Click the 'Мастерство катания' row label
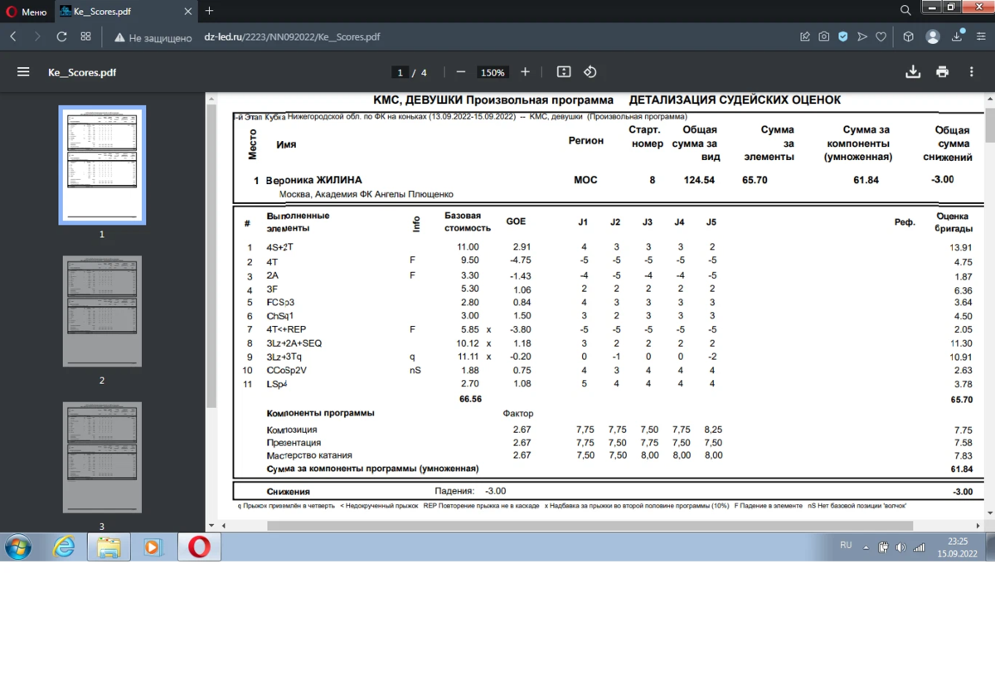The image size is (995, 695). point(309,455)
